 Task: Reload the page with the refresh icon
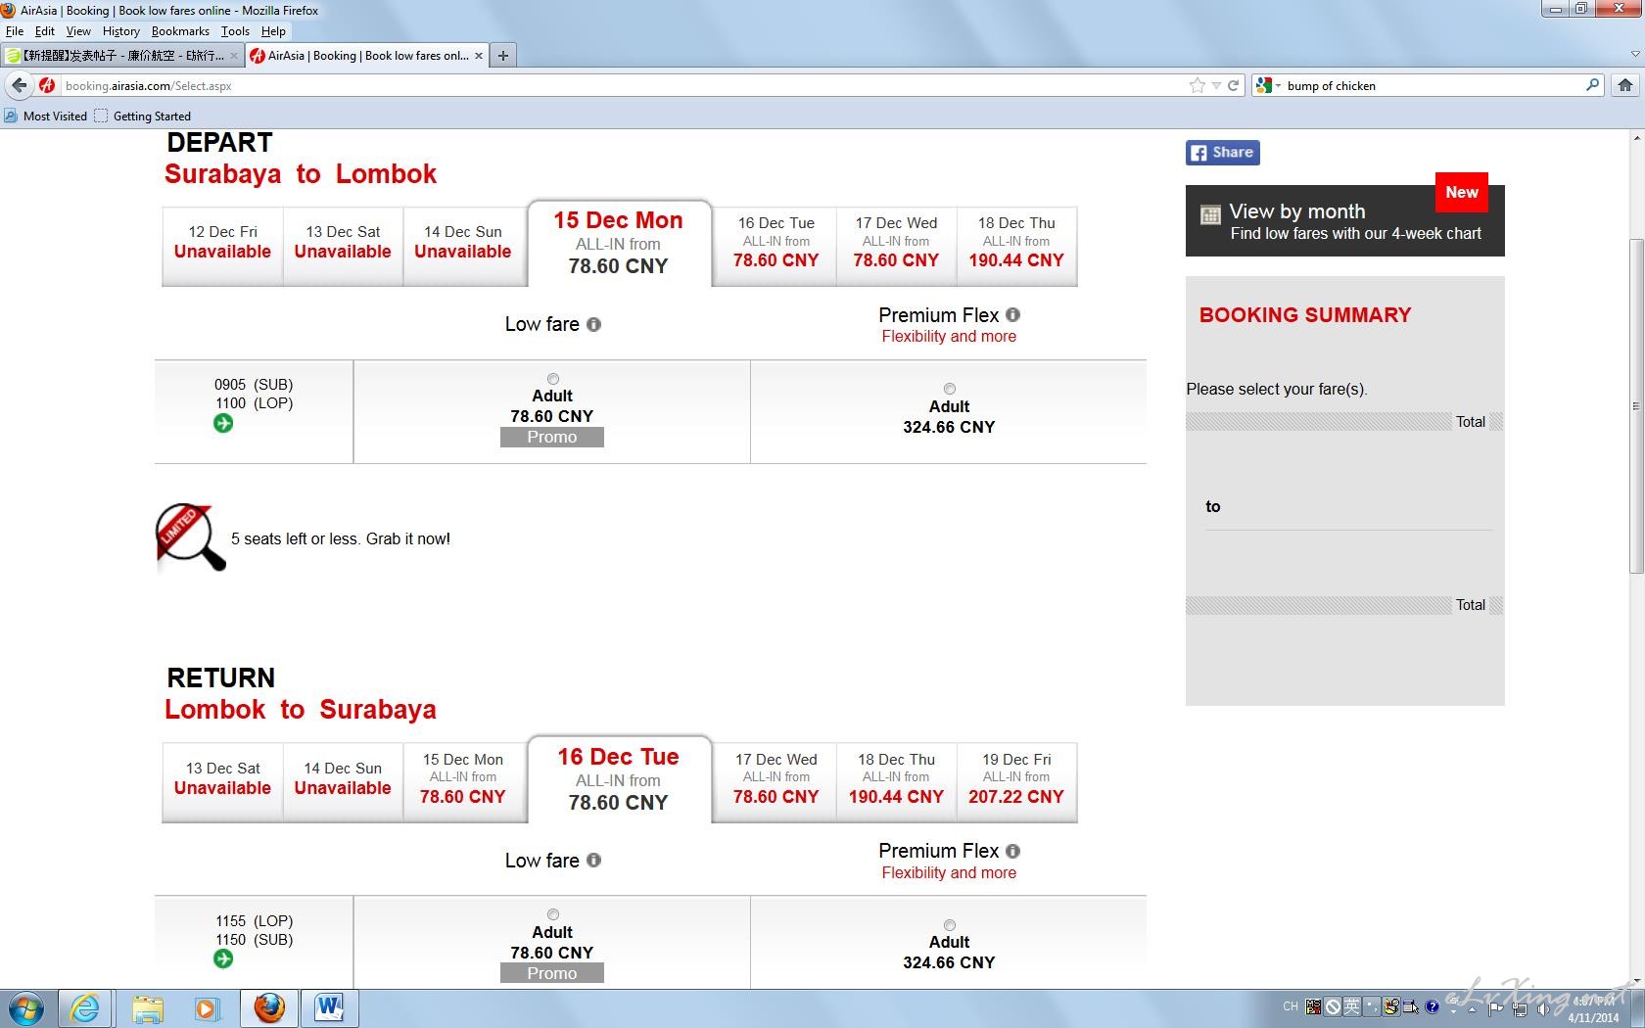1234,85
